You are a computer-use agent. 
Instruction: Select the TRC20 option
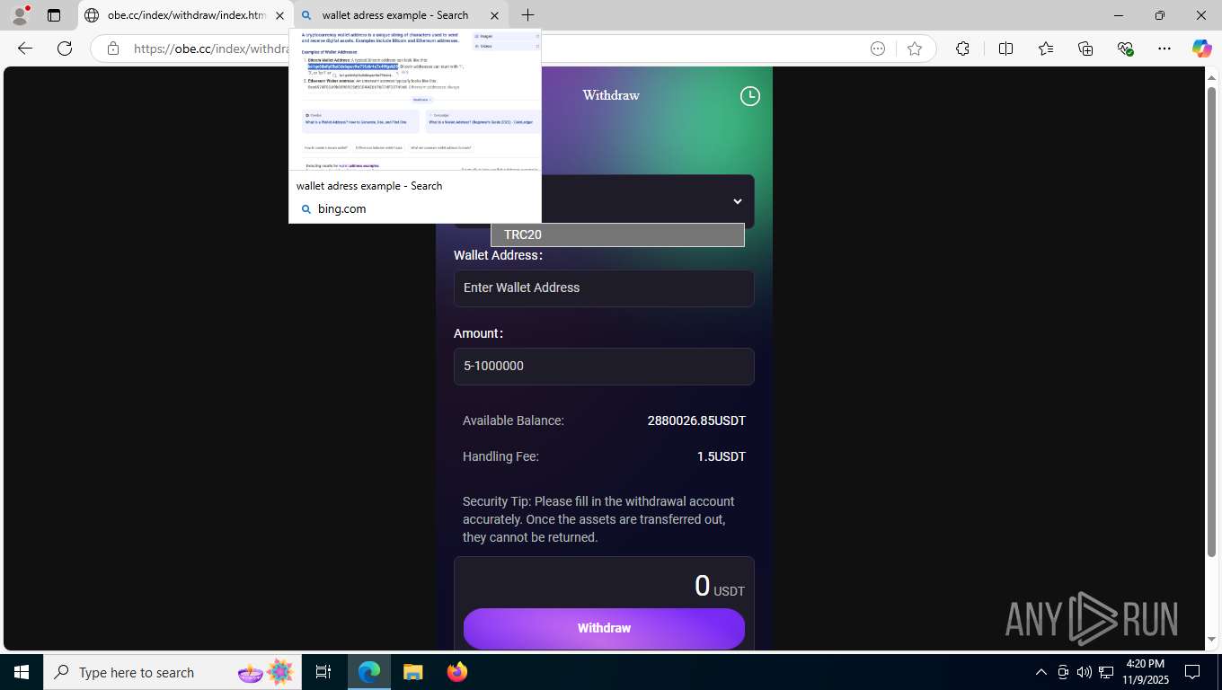[617, 234]
